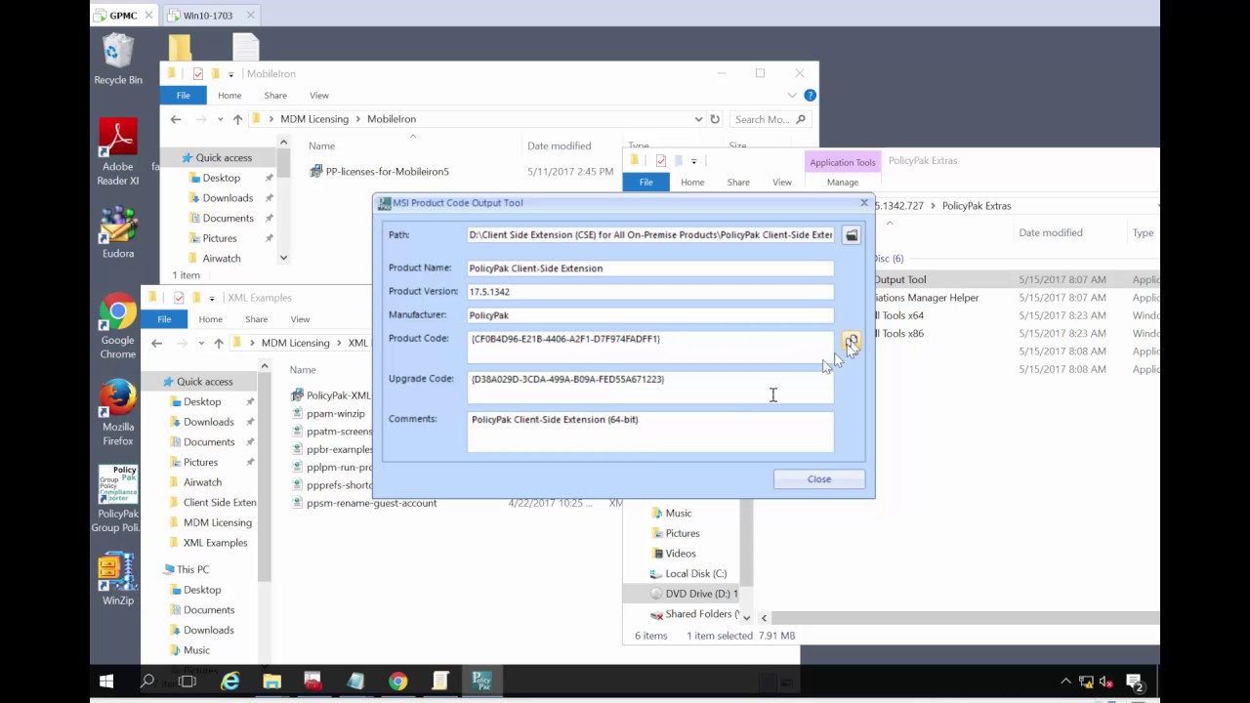Click the volume icon in system tray
Image resolution: width=1250 pixels, height=703 pixels.
point(1106,682)
